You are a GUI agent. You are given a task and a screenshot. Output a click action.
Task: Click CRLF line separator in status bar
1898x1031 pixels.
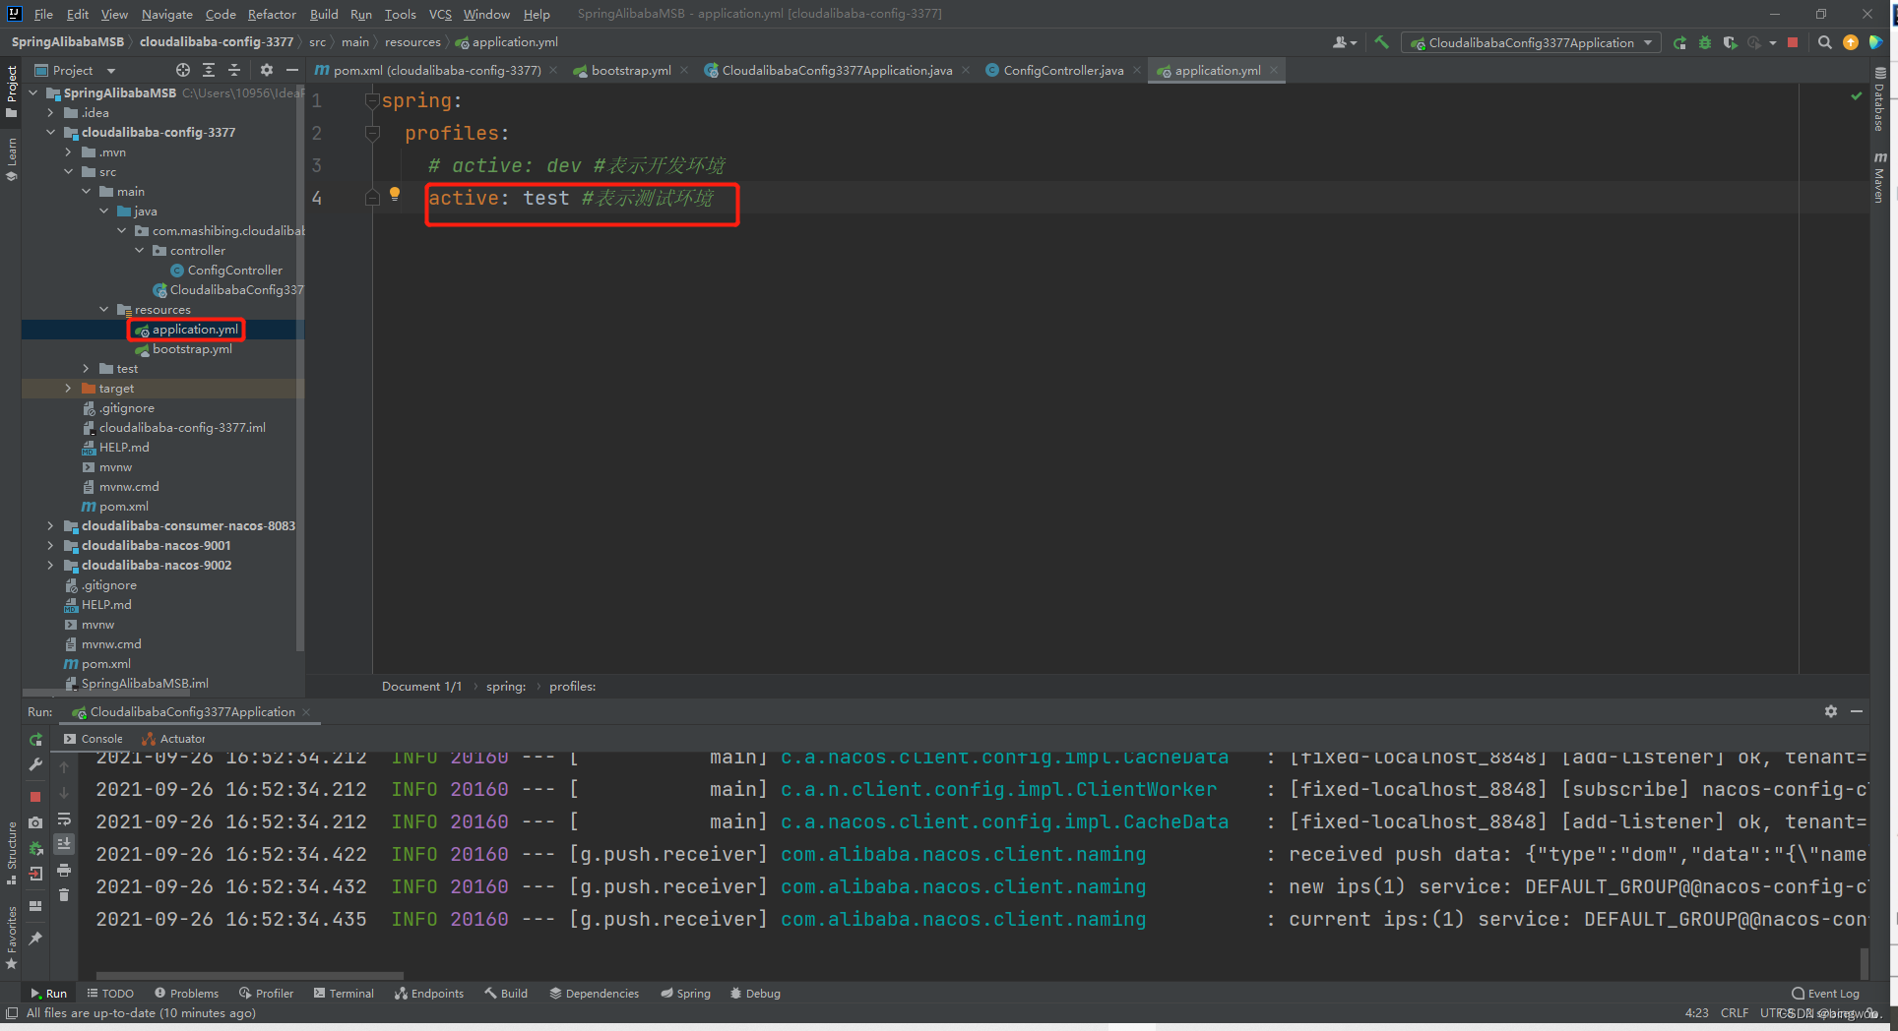pos(1735,1012)
